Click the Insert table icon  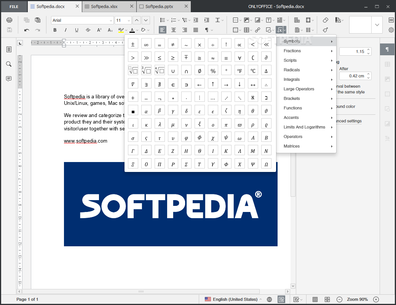246,30
